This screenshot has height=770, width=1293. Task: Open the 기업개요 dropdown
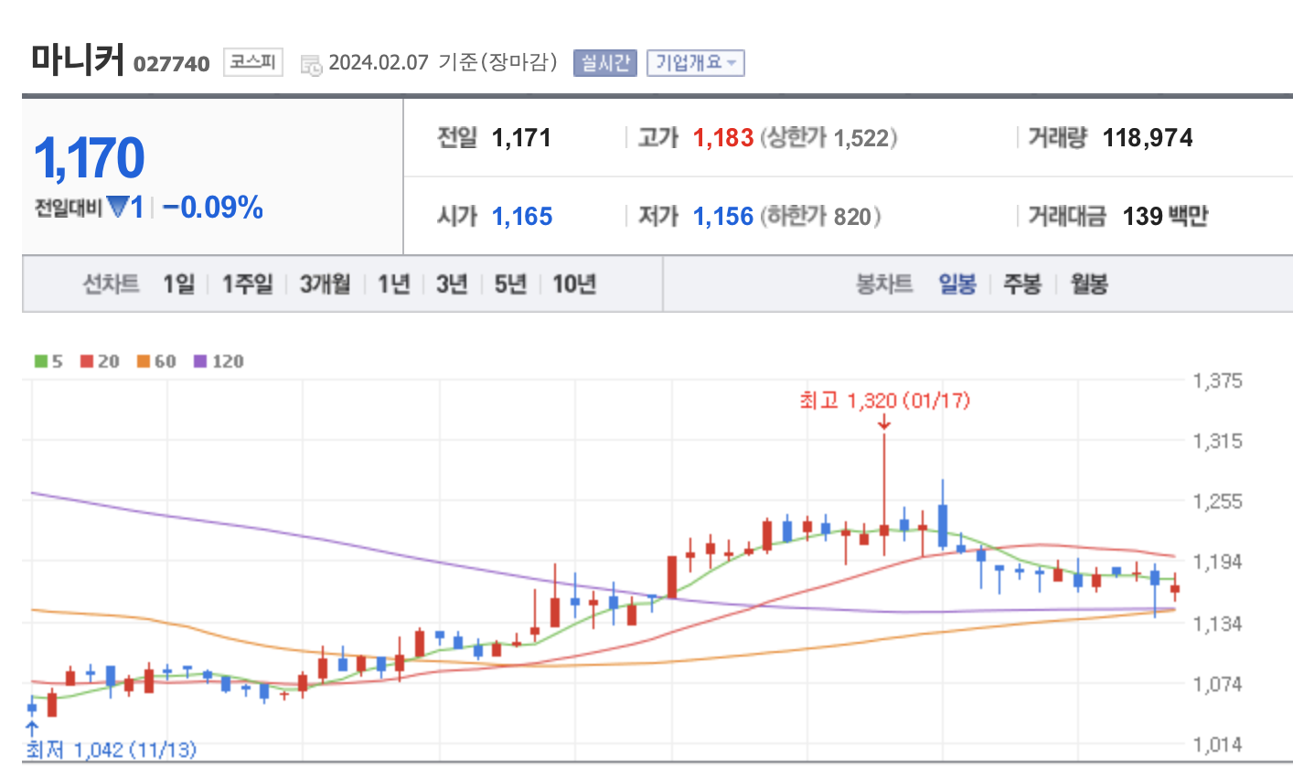coord(696,63)
